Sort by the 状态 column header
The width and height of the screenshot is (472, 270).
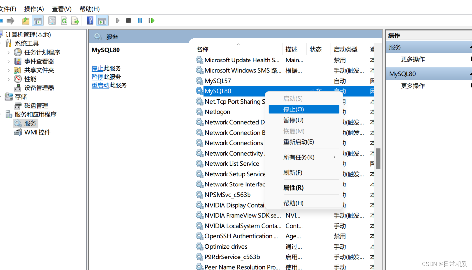point(319,49)
